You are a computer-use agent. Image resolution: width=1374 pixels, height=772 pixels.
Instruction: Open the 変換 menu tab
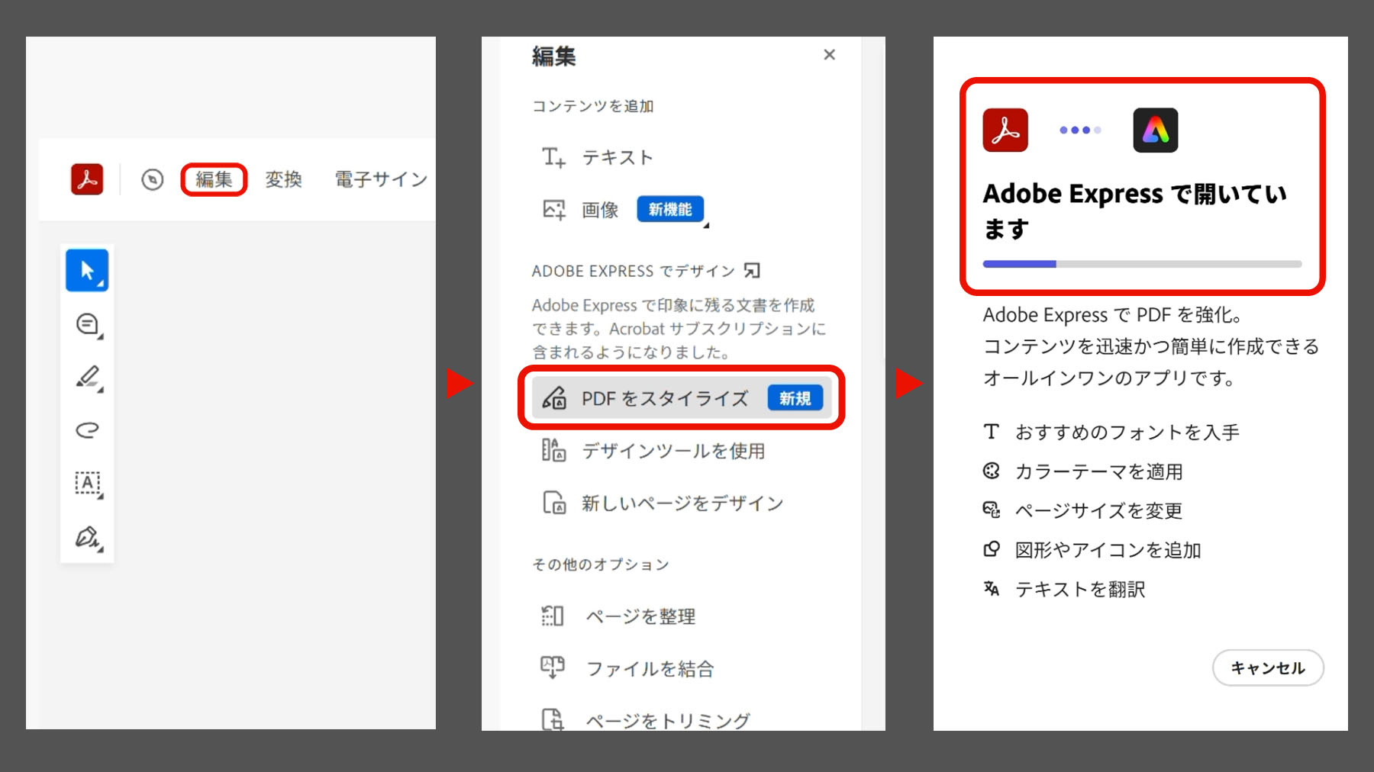(x=284, y=179)
